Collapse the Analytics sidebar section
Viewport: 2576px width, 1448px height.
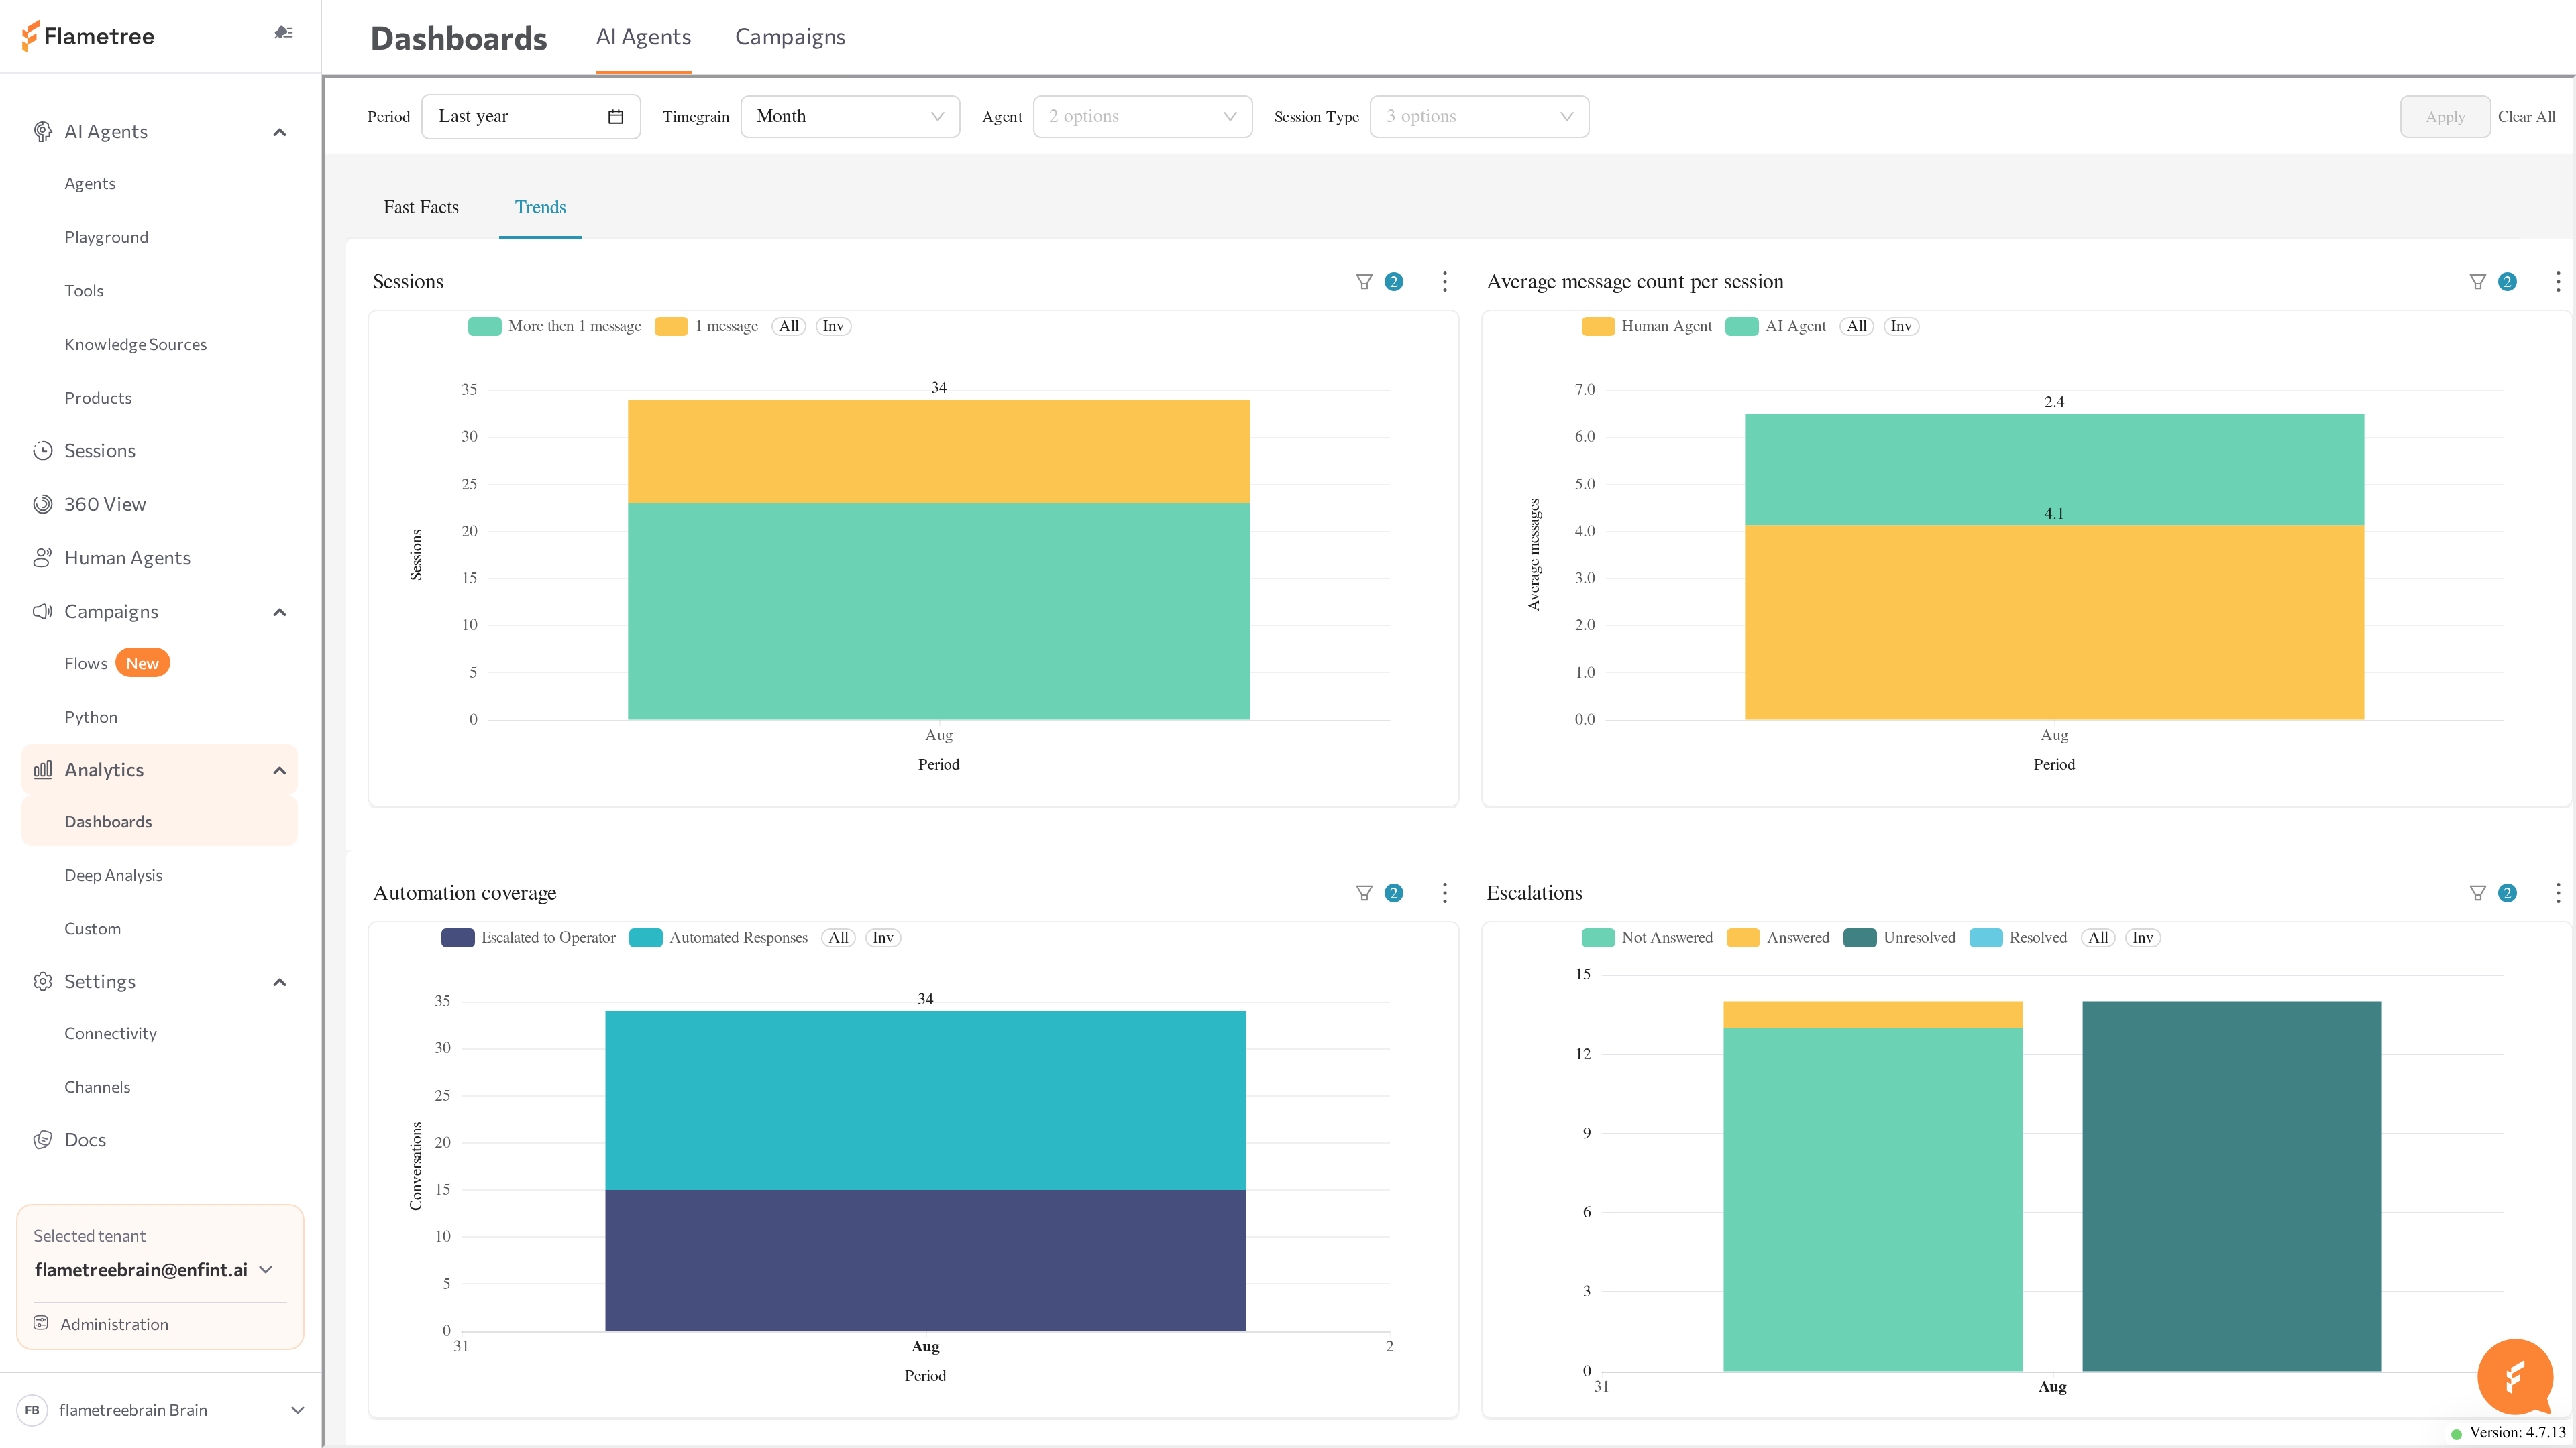point(280,770)
